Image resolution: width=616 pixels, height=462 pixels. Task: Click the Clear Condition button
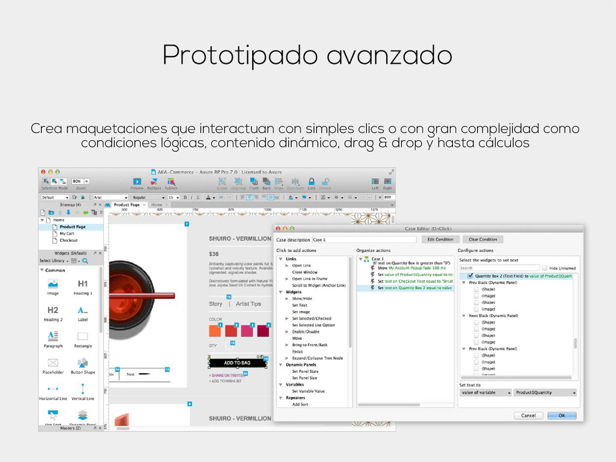point(483,239)
